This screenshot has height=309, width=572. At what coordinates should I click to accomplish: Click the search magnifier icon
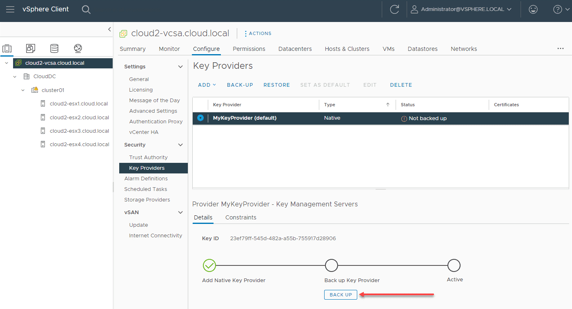click(86, 9)
